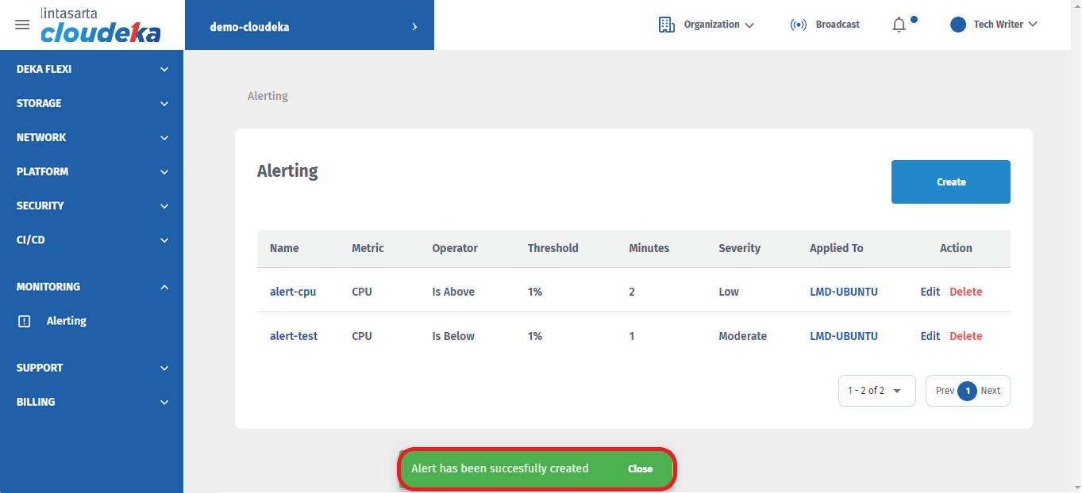Expand the DEKA FLEXI menu

(91, 69)
